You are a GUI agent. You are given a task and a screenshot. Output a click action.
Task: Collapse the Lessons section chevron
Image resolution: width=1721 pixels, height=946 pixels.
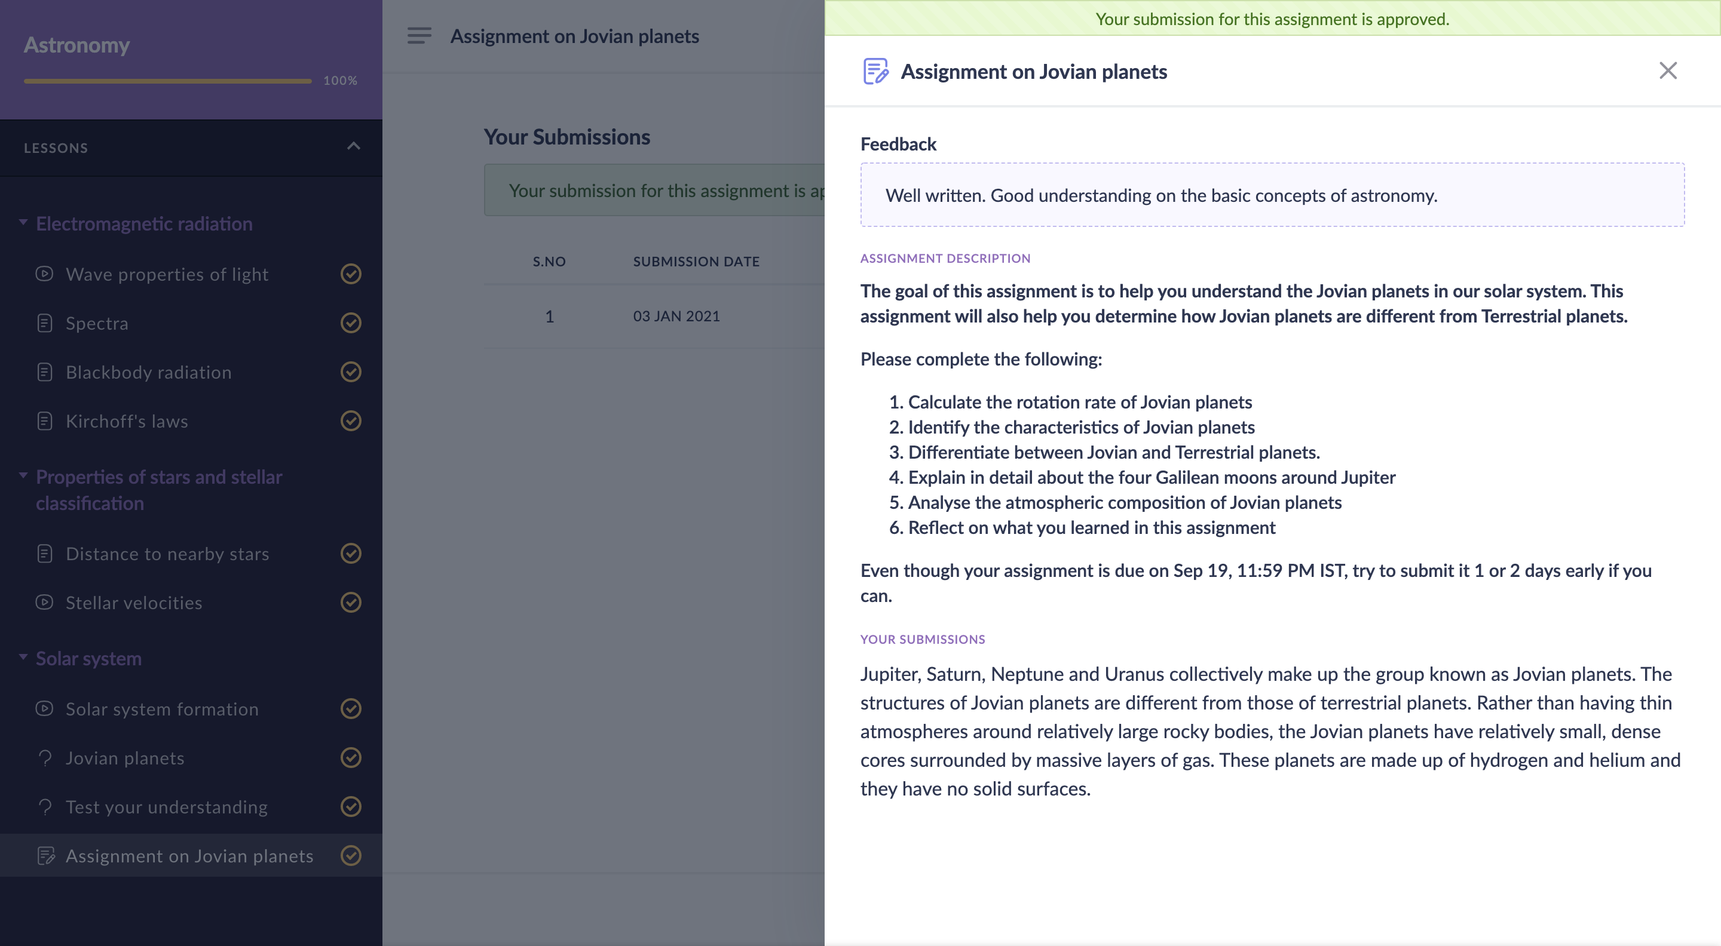point(353,146)
